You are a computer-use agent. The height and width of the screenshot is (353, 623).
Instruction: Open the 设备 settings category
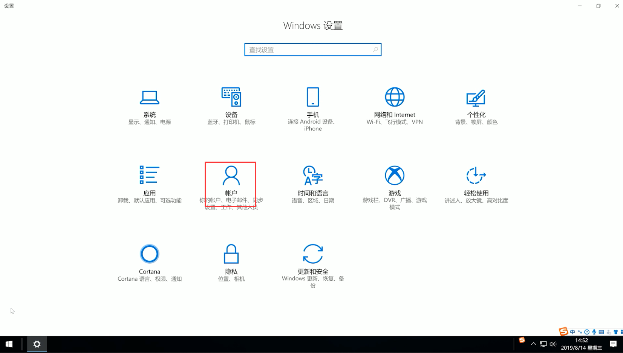click(231, 107)
